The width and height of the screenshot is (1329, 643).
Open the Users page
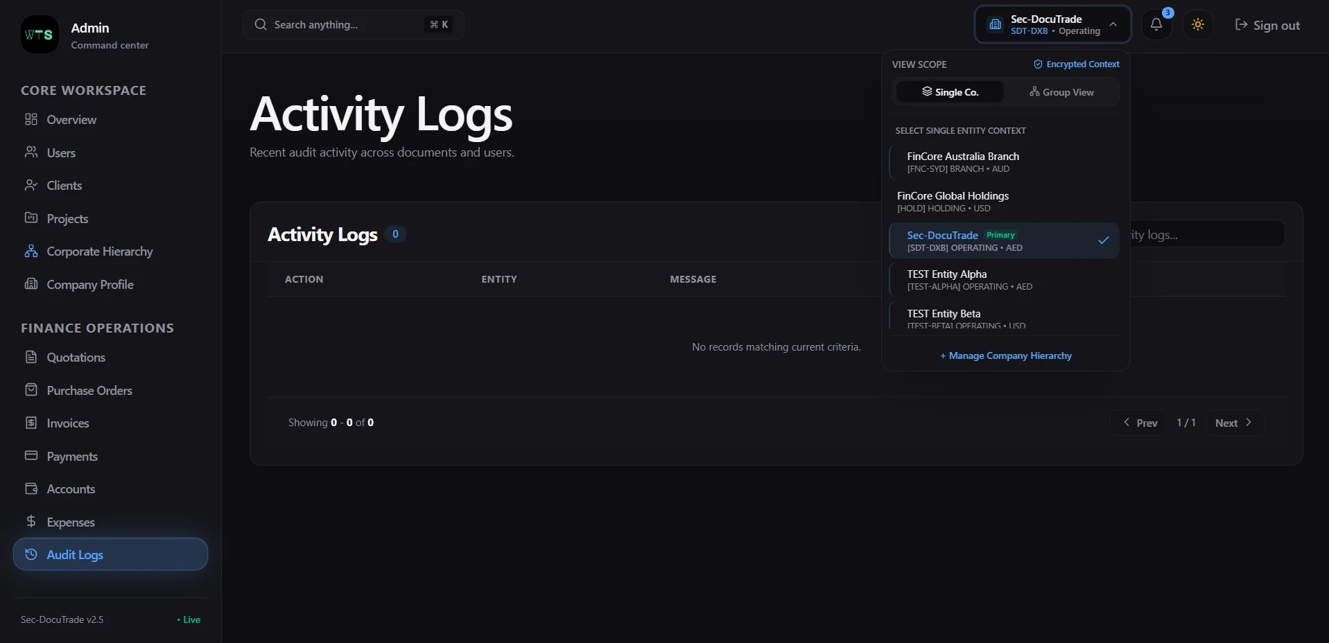point(110,153)
